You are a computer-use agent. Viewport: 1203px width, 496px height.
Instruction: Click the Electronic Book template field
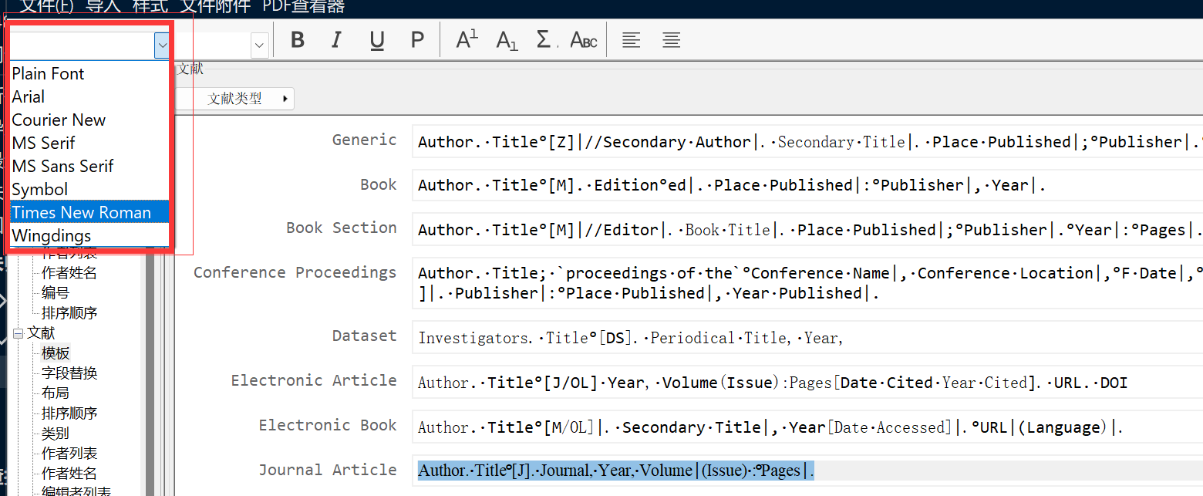pyautogui.click(x=807, y=427)
